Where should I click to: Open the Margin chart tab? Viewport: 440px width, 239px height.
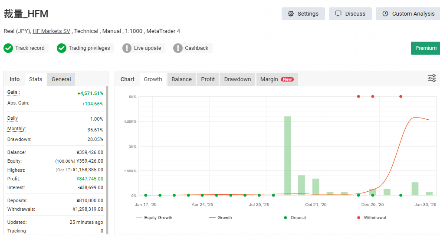click(x=276, y=79)
